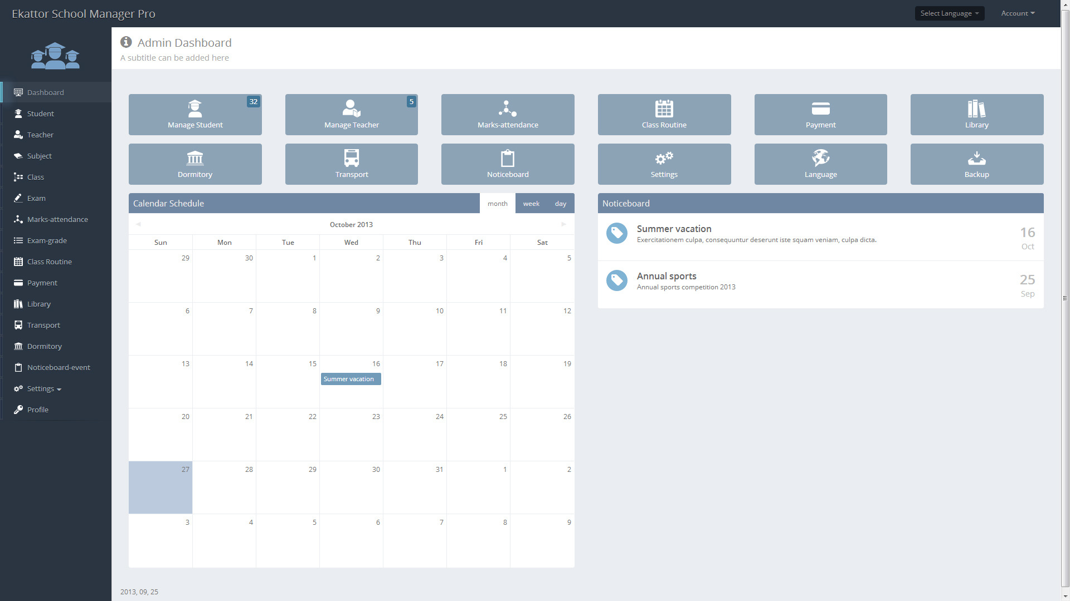Open the Select Language dropdown
The image size is (1070, 601).
[949, 13]
